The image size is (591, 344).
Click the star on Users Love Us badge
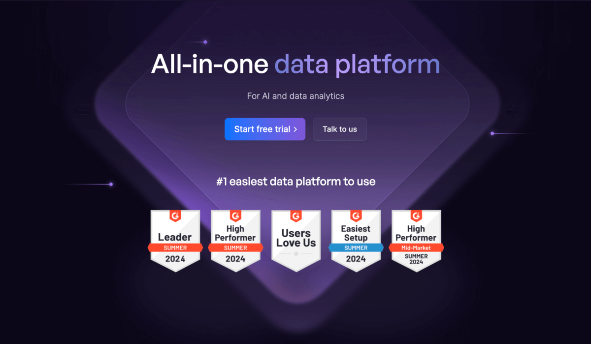pyautogui.click(x=296, y=253)
